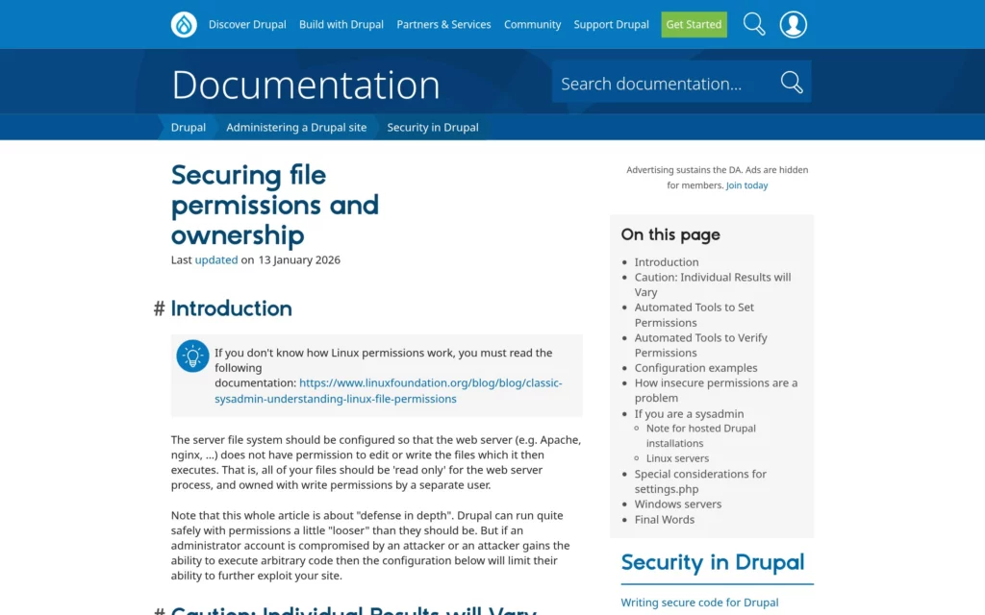Jump to Configuration examples section

[695, 368]
